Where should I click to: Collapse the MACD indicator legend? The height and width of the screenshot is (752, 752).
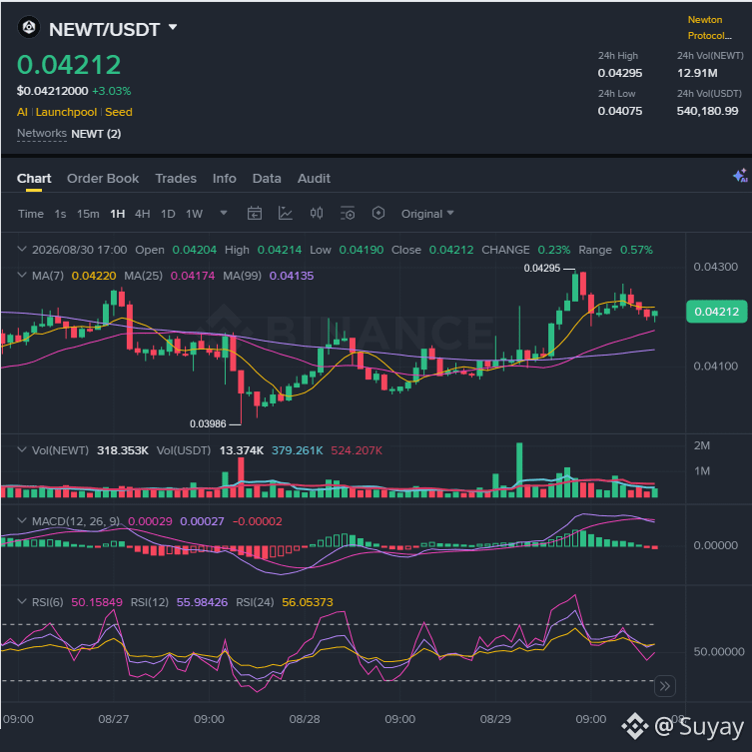pos(21,521)
